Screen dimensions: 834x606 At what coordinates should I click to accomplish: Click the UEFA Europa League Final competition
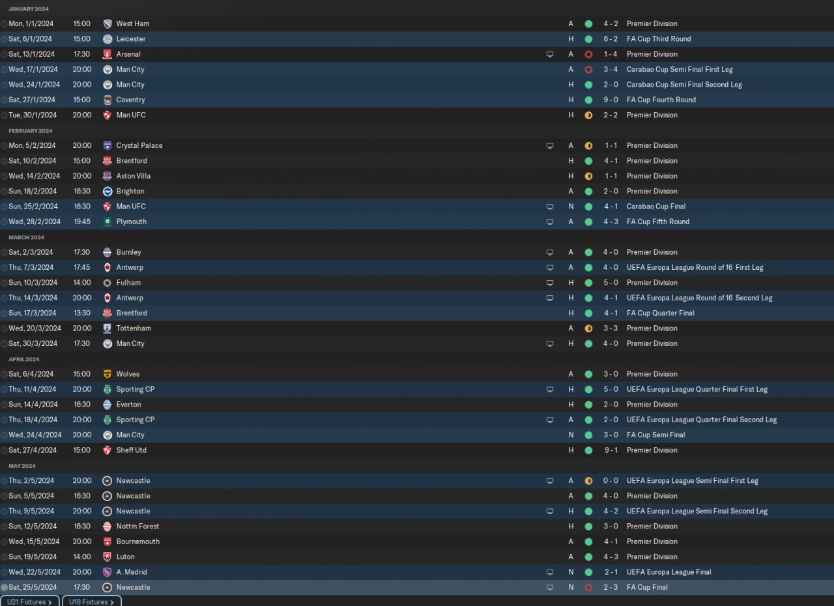[x=669, y=572]
